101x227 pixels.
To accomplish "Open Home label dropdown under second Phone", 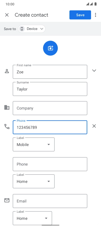I will (x=34, y=181).
